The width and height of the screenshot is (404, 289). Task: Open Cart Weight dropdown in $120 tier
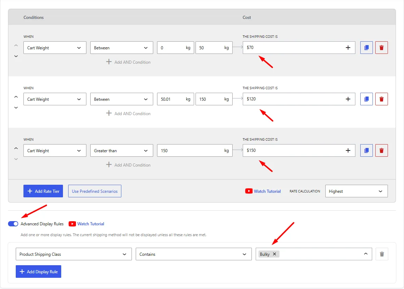55,99
